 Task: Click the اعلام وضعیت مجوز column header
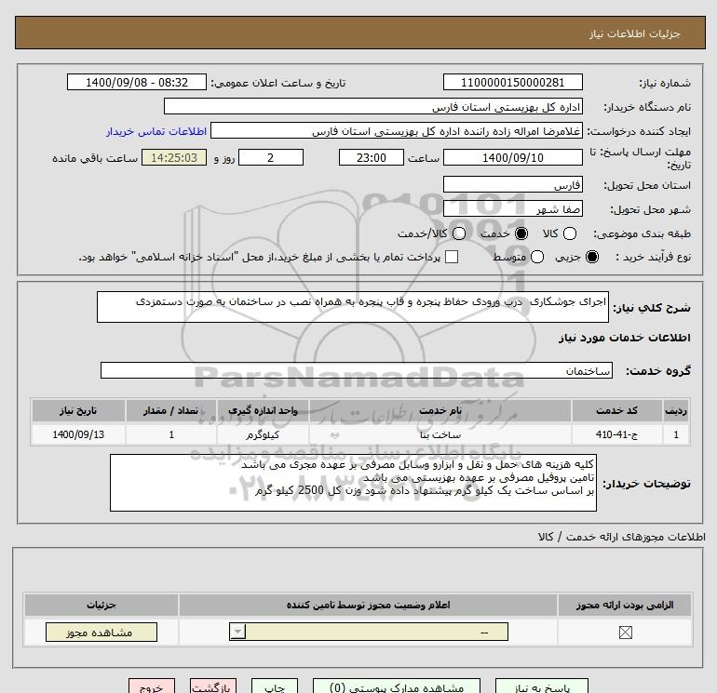click(x=368, y=605)
